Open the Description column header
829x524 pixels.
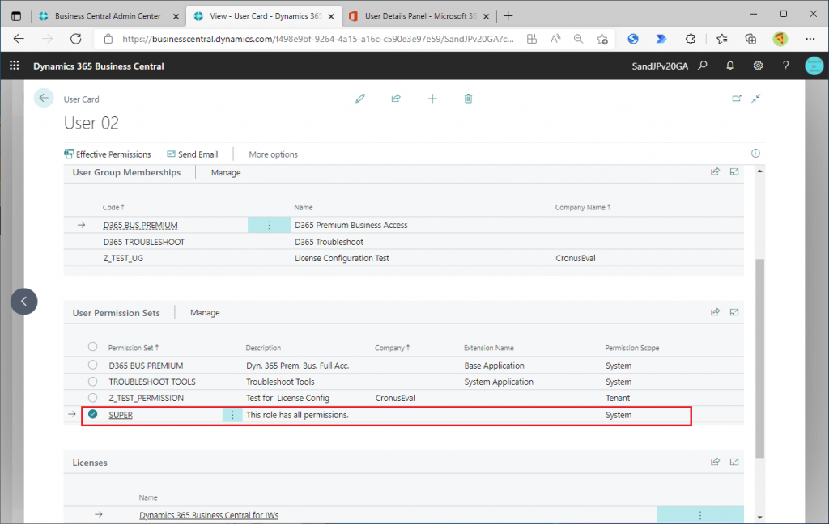click(x=263, y=348)
